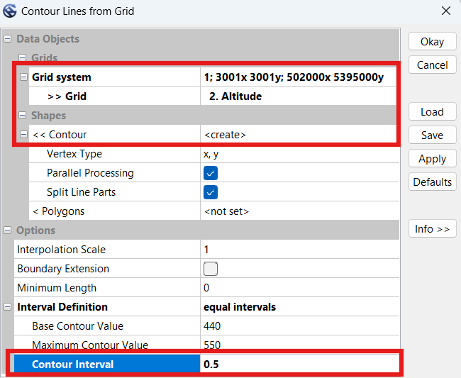This screenshot has height=378, width=461.
Task: Select the Base Contour Value field
Action: 298,326
